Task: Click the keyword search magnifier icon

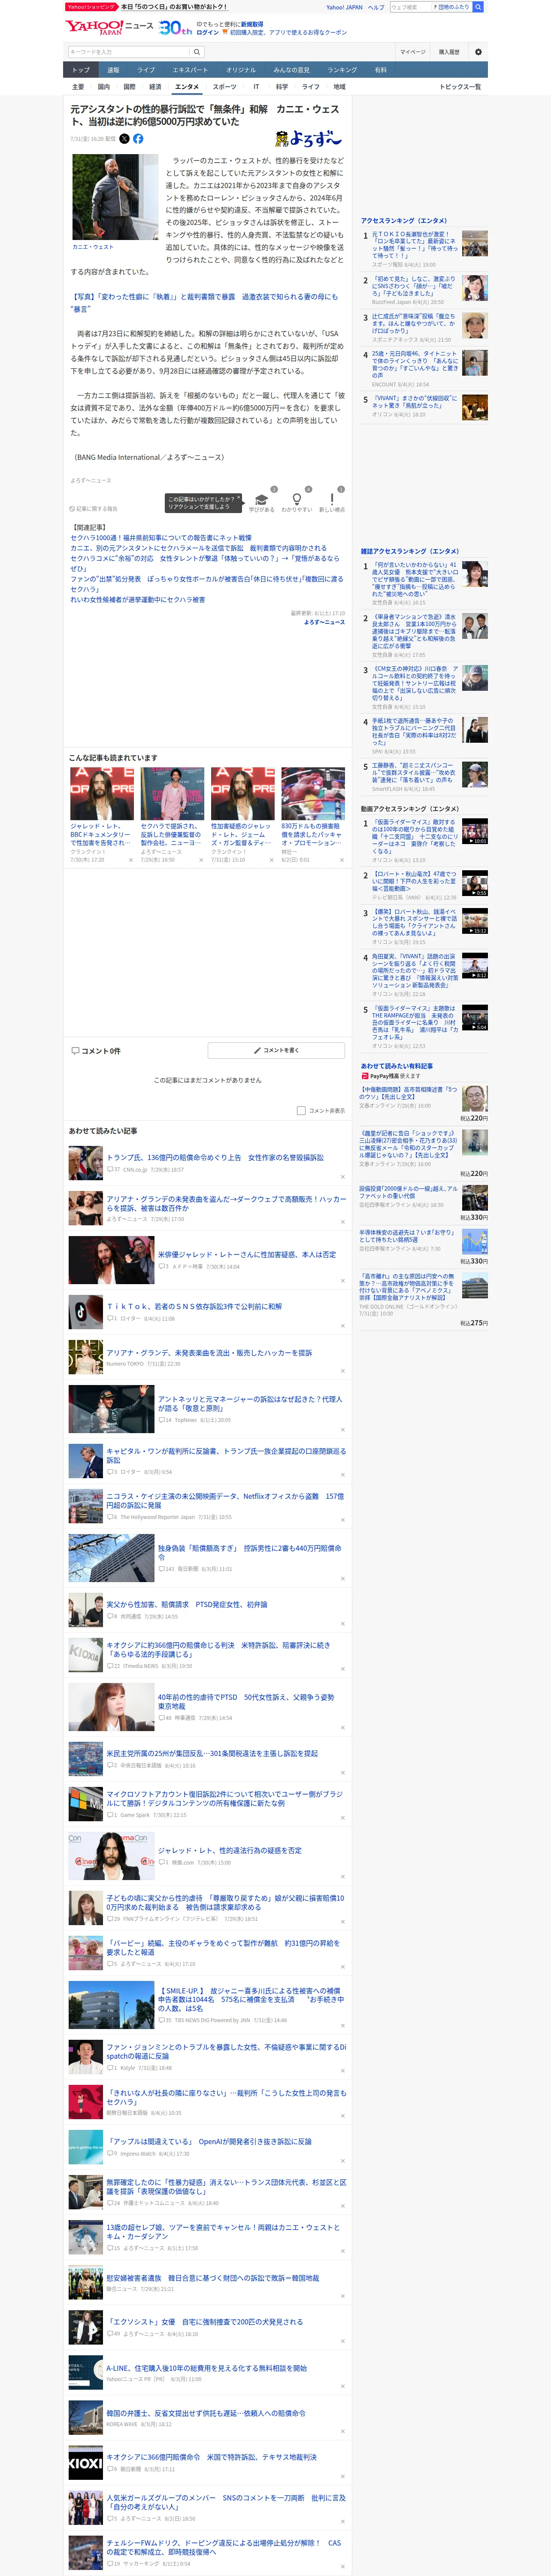Action: click(x=197, y=52)
